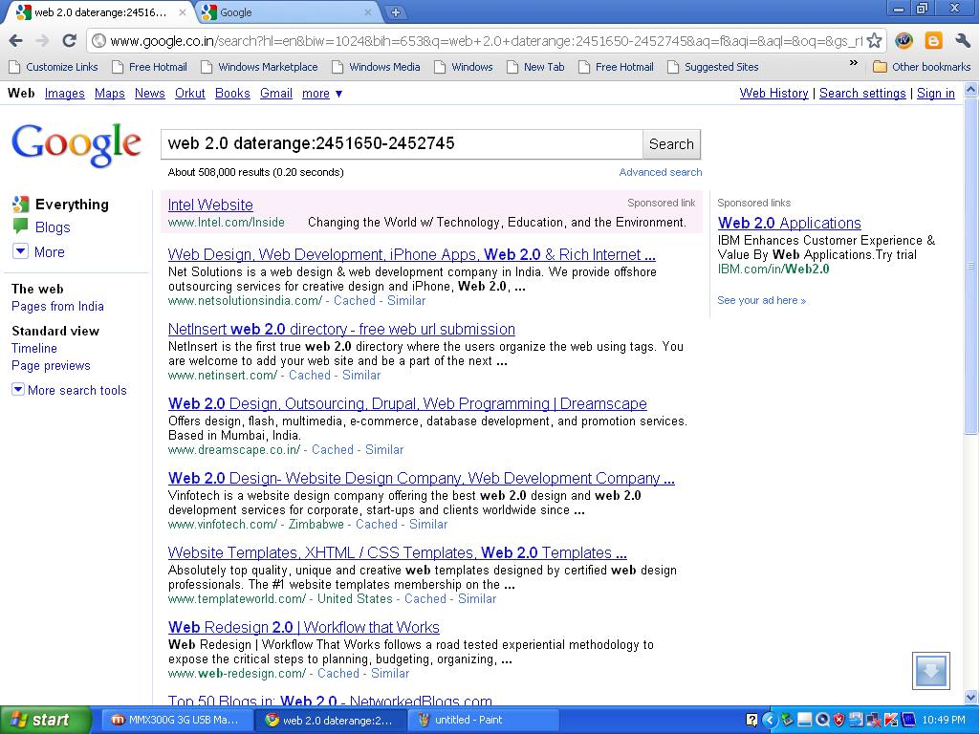980x734 pixels.
Task: Click the page scroll down arrow
Action: [970, 697]
